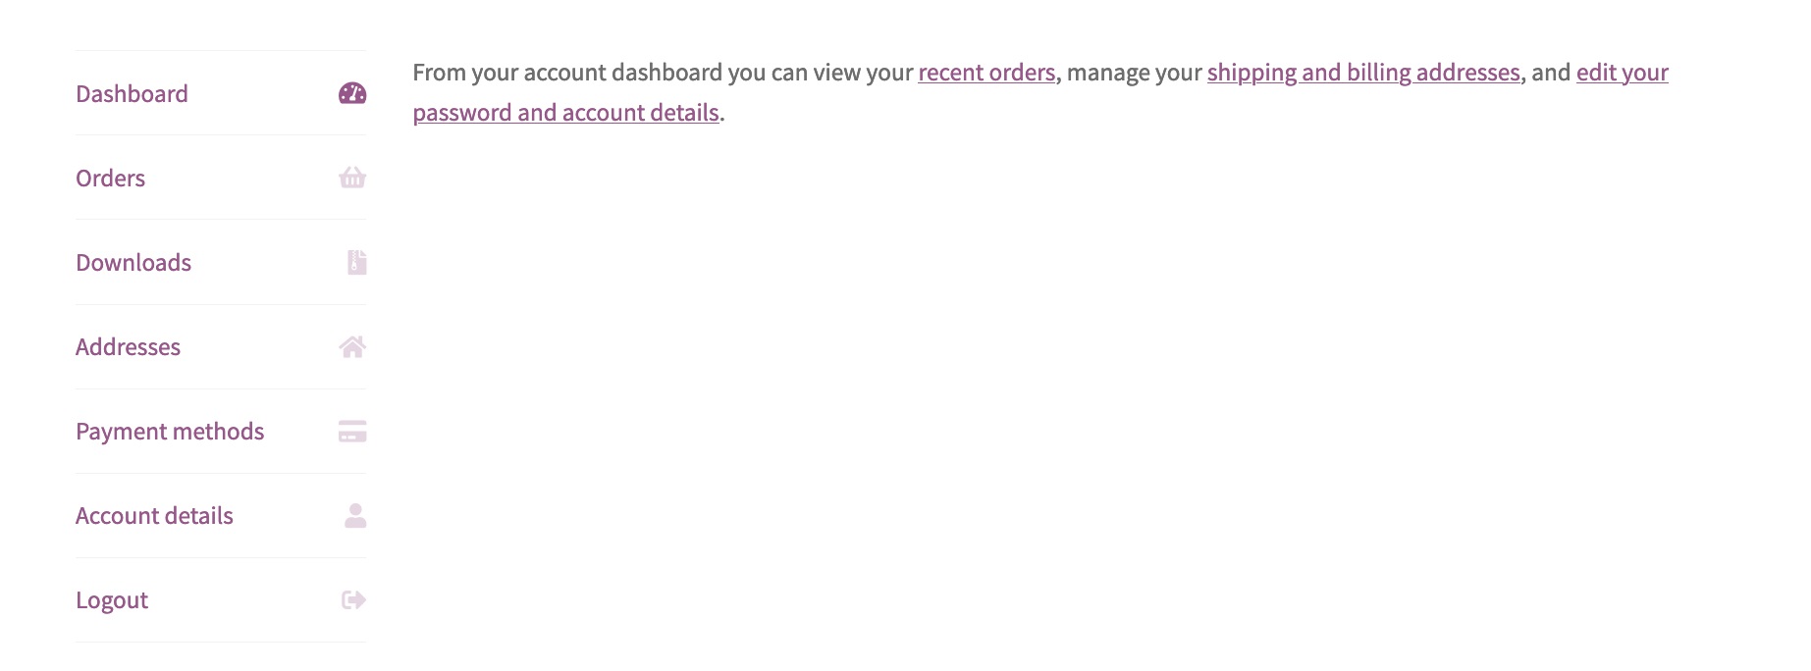The width and height of the screenshot is (1811, 671).
Task: Click the exit arrow icon beside Logout
Action: [x=353, y=599]
